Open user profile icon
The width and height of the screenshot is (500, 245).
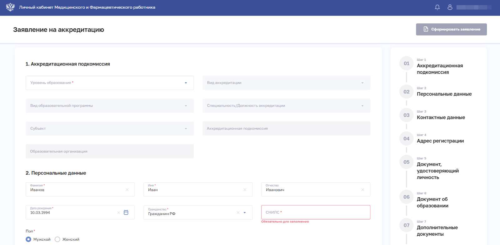(x=450, y=7)
